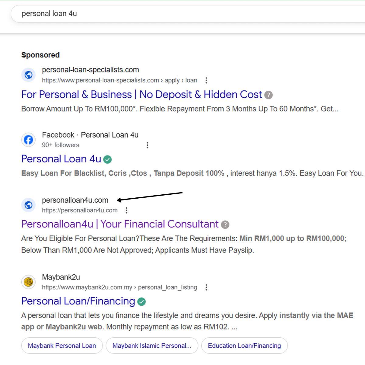365x365 pixels.
Task: Open three-dot menu next to https://personalloan4u.com
Action: point(127,210)
